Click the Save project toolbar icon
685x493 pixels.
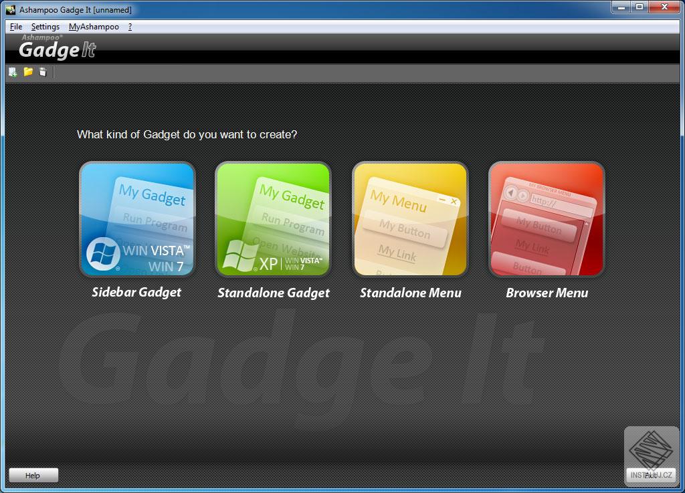(x=43, y=72)
